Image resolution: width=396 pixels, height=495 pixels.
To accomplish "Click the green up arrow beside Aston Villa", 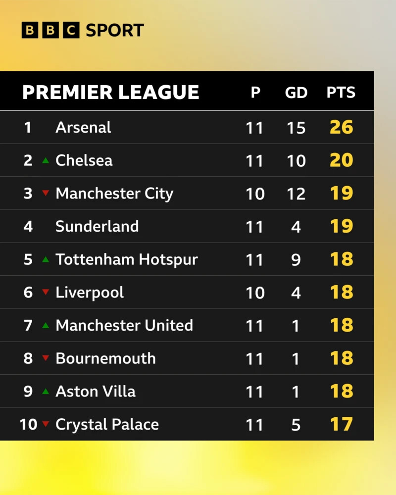I will tap(46, 391).
